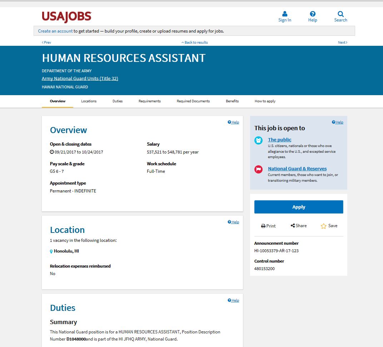Click 'Permanent - INDEFINITE' appointment type
Screen dimensions: 383x347
point(73,191)
